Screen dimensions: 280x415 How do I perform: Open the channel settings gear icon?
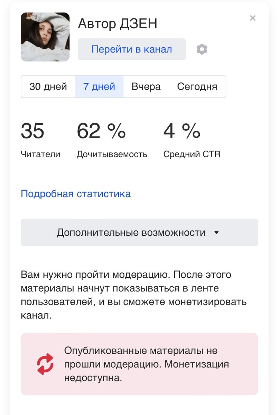point(202,49)
